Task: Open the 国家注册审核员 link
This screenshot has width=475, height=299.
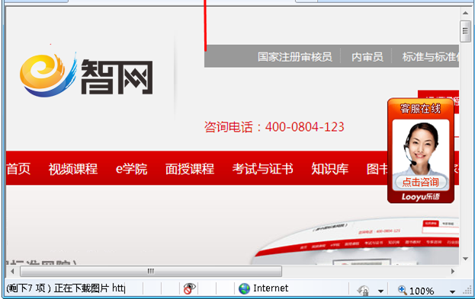Action: point(295,57)
